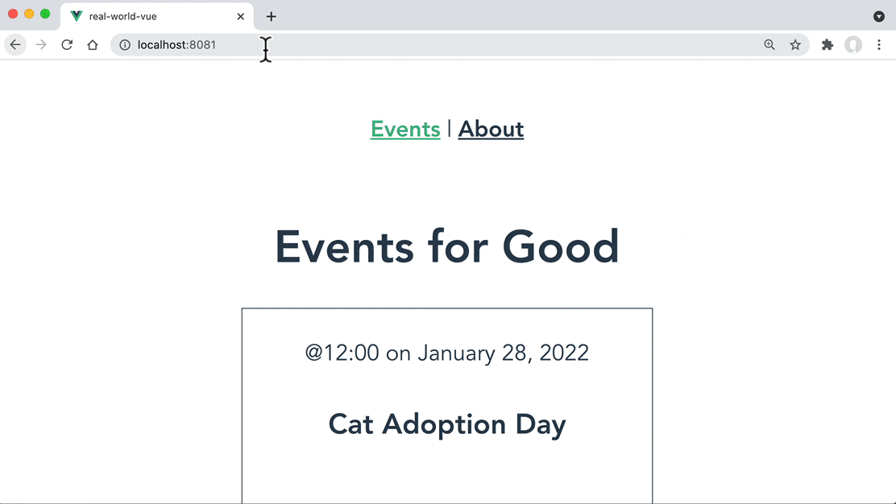
Task: View site information icon in address bar
Action: 125,44
